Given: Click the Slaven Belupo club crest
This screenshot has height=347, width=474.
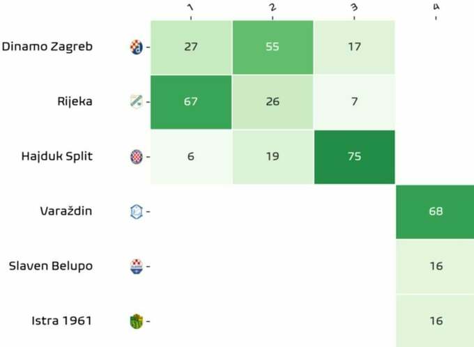Looking at the screenshot, I should click(137, 266).
